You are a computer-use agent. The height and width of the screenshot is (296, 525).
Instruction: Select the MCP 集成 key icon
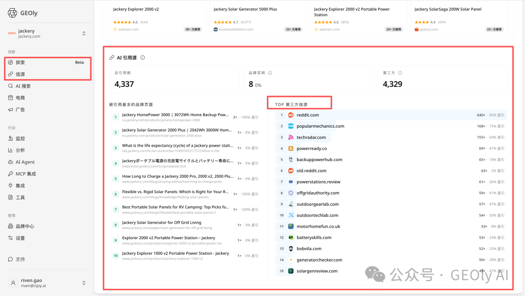tap(10, 174)
